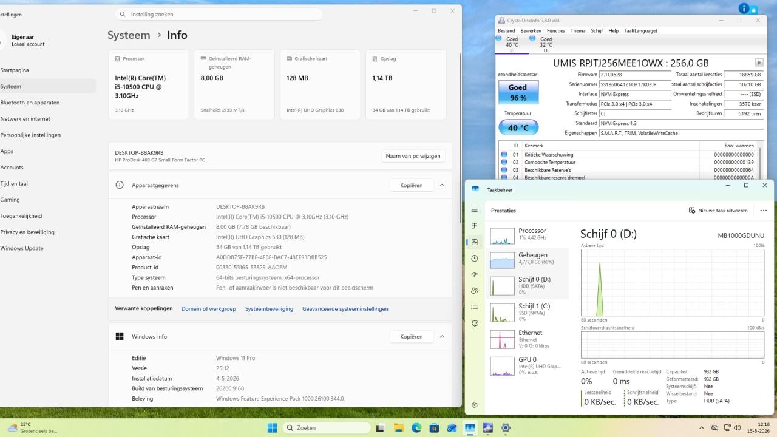Select Ethernet in performance list
The image size is (777, 437).
point(528,339)
